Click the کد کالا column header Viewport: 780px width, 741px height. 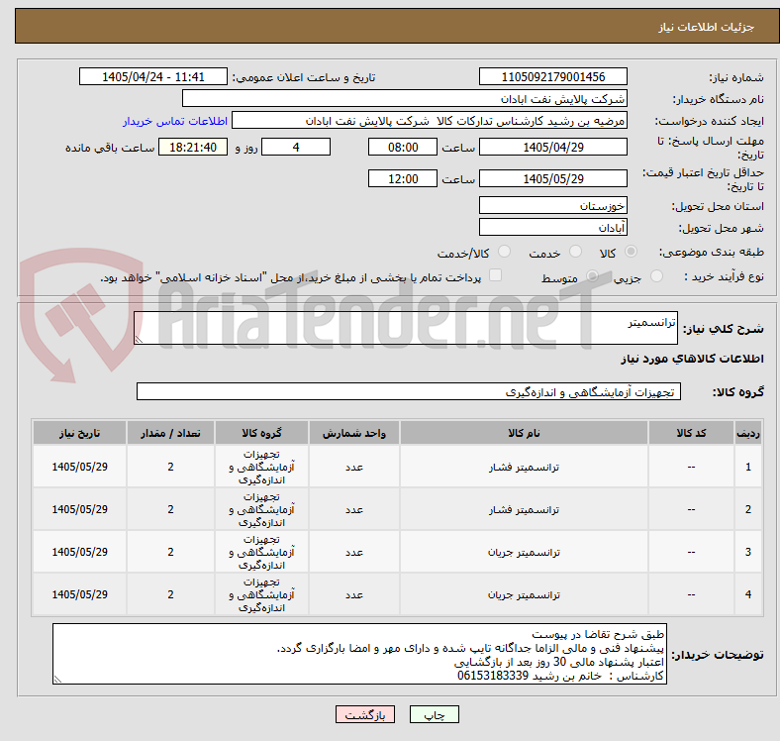pos(691,433)
